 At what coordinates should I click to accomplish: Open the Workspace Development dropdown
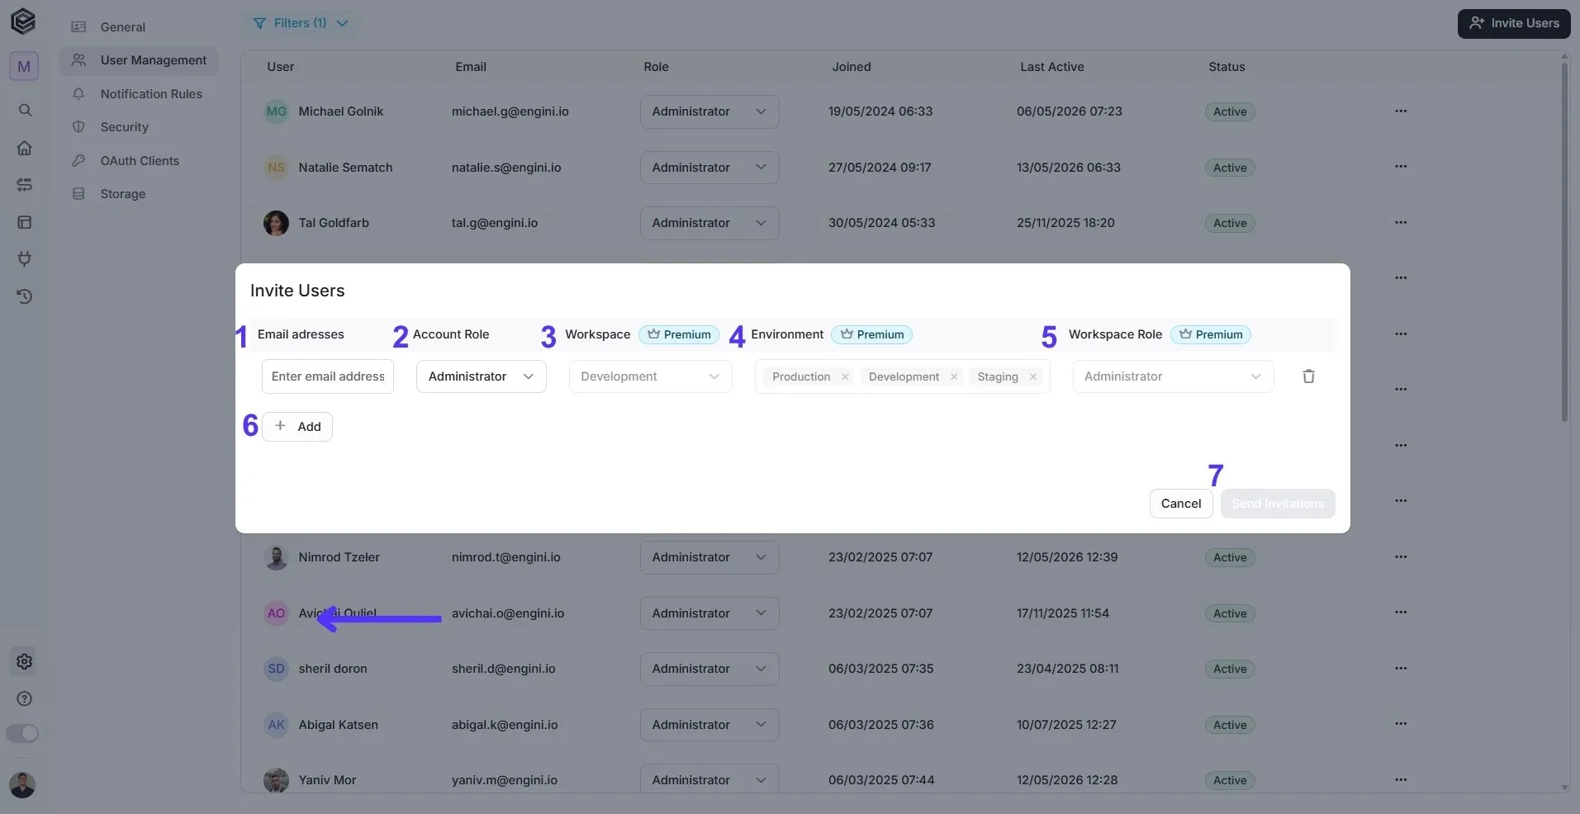point(650,376)
